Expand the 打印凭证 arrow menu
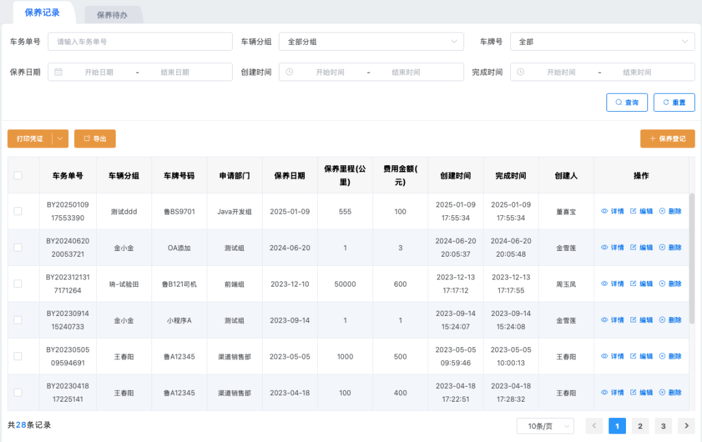This screenshot has width=702, height=442. click(60, 139)
